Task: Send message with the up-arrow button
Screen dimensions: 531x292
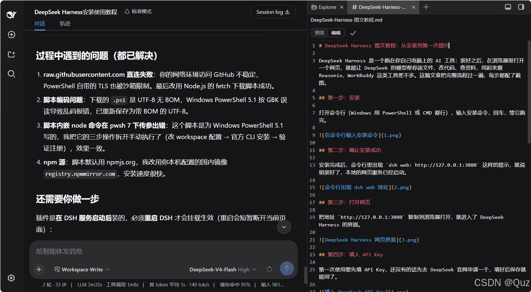Action: pyautogui.click(x=287, y=268)
